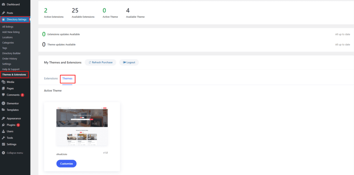Go to Add New listing
Viewport: 354px width, 175px height.
pyautogui.click(x=11, y=32)
